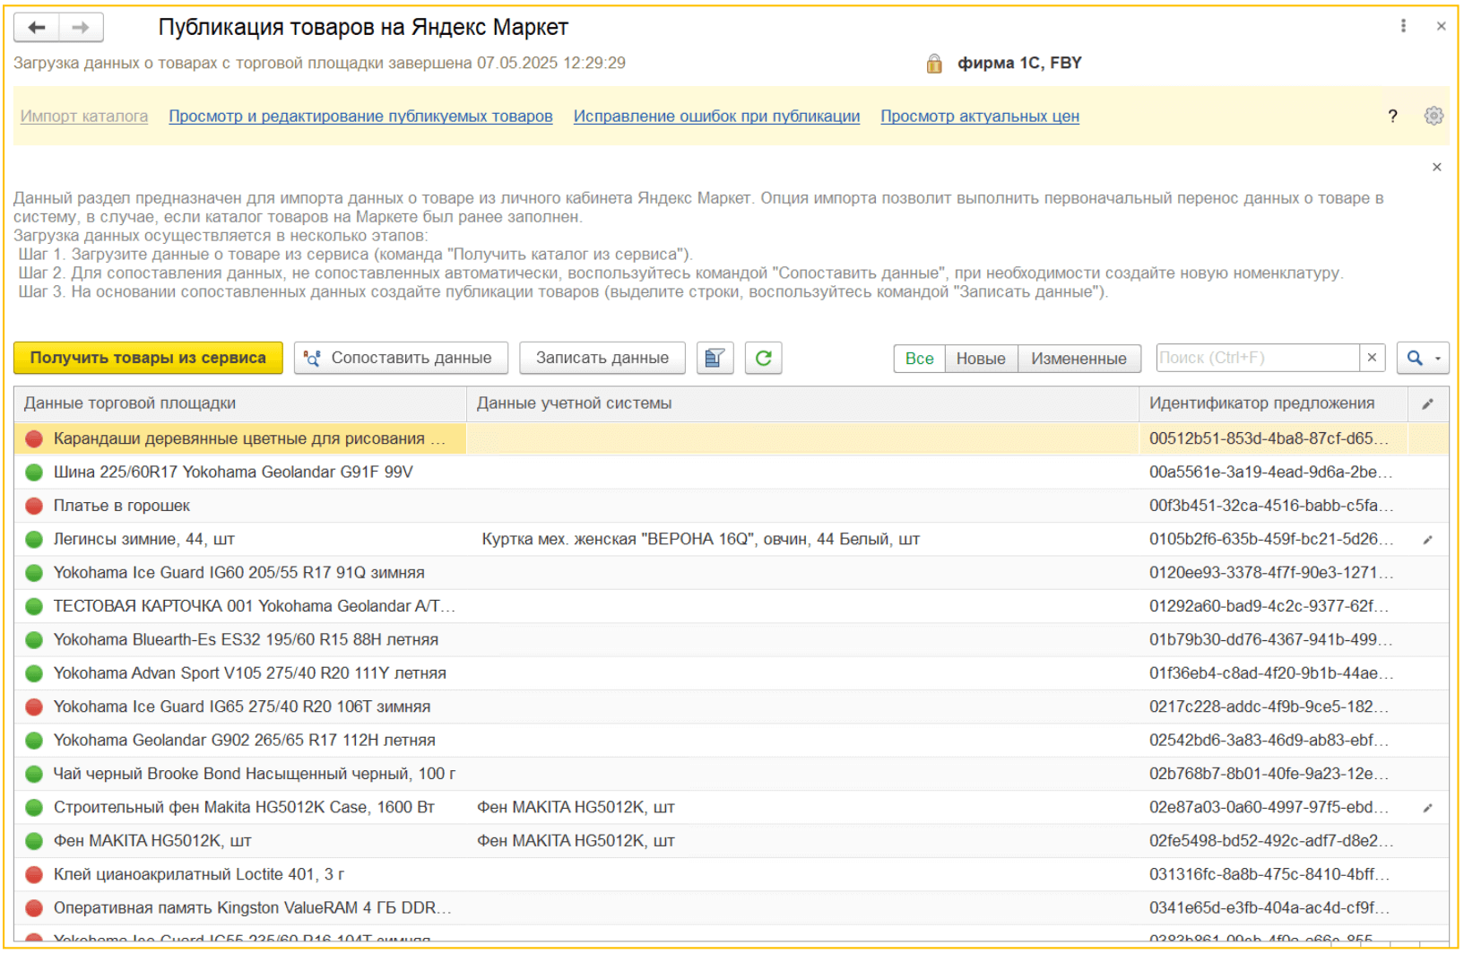Click the pencil icon in Легинсы зимние row
The height and width of the screenshot is (954, 1464).
click(1427, 540)
